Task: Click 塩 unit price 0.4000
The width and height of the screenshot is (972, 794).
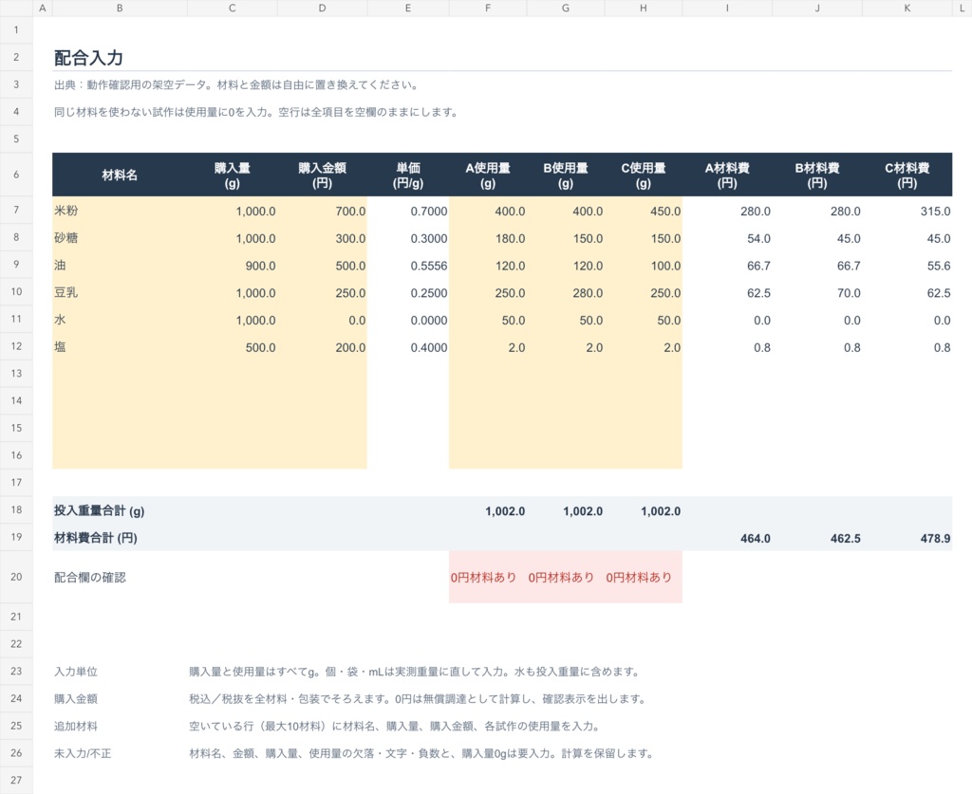Action: pyautogui.click(x=408, y=347)
